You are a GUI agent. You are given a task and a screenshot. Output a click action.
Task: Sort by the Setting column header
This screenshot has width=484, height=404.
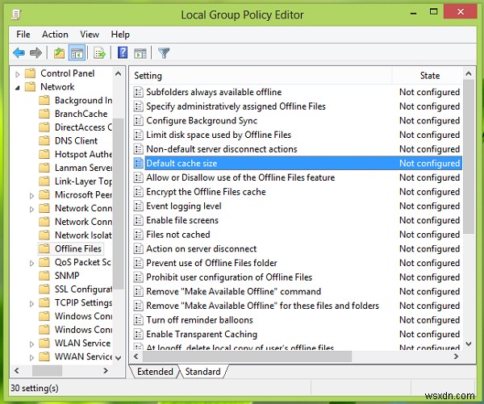coord(261,76)
